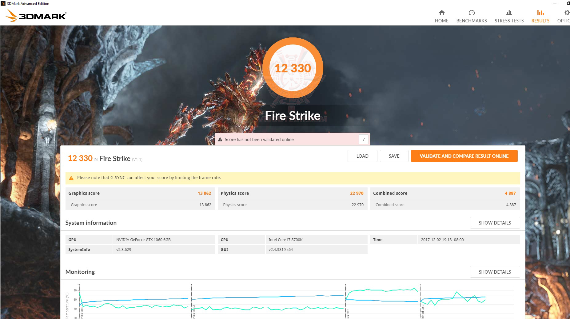Click the Home icon in navigation

coord(441,13)
